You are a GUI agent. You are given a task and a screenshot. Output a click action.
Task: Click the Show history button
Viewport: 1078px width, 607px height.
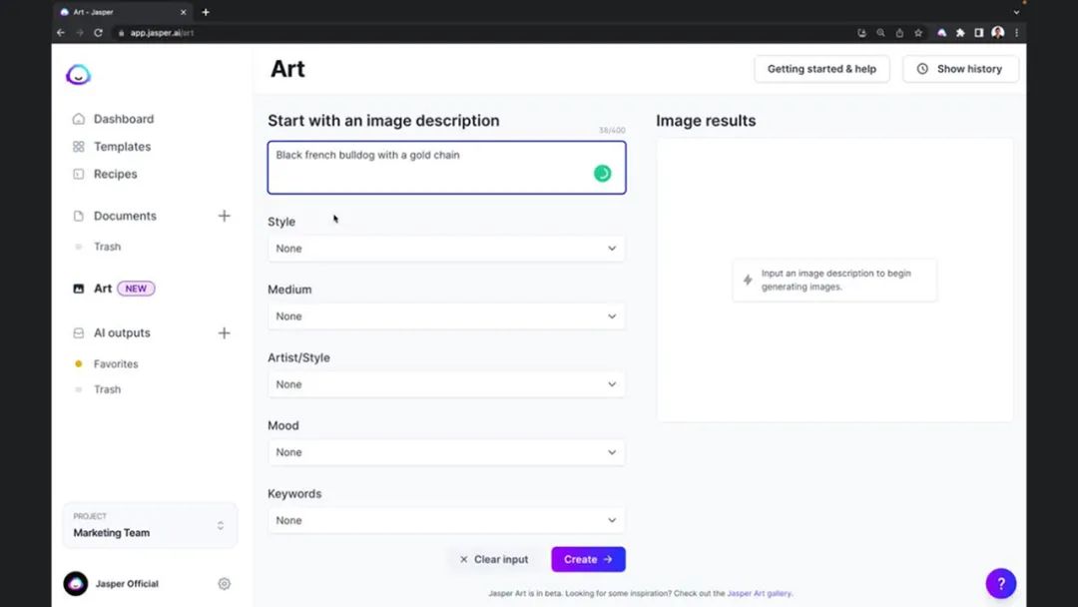pos(959,69)
